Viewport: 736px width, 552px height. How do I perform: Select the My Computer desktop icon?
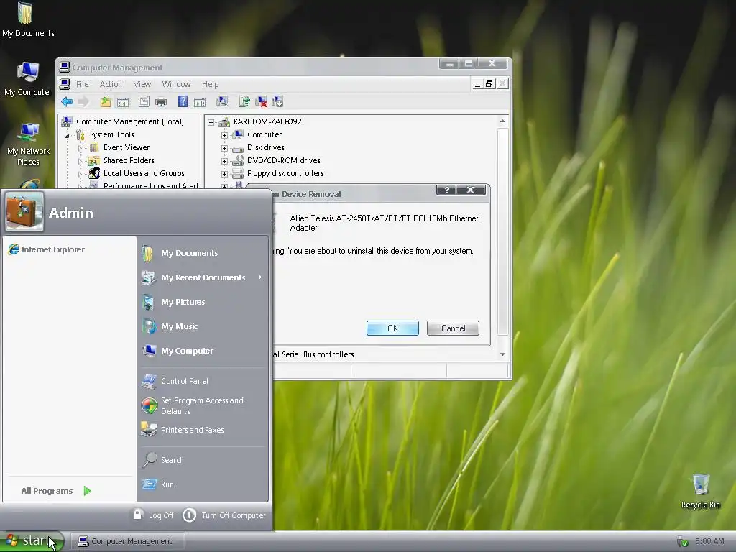pos(28,78)
